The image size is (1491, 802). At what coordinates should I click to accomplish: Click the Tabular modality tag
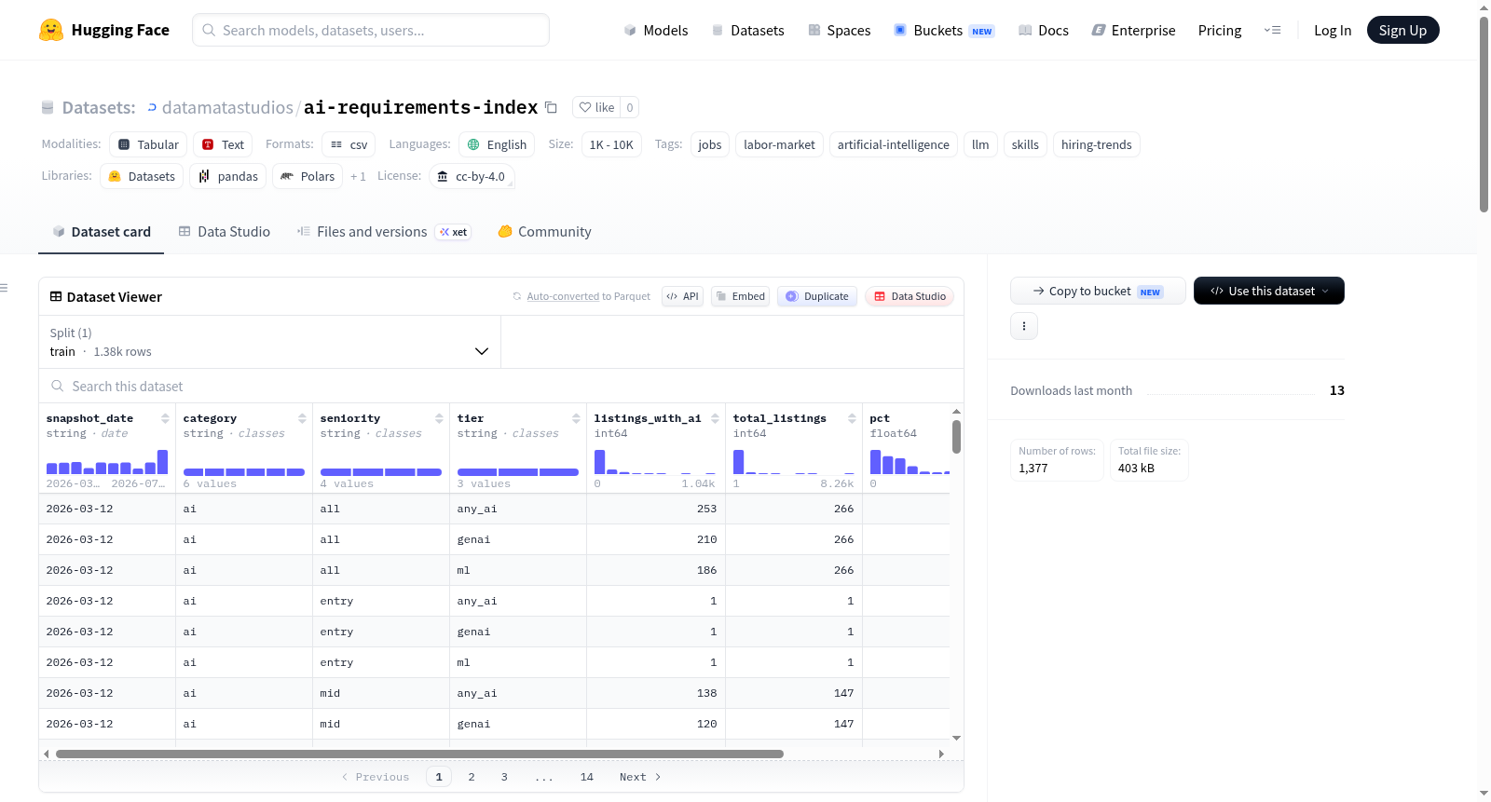[x=148, y=144]
